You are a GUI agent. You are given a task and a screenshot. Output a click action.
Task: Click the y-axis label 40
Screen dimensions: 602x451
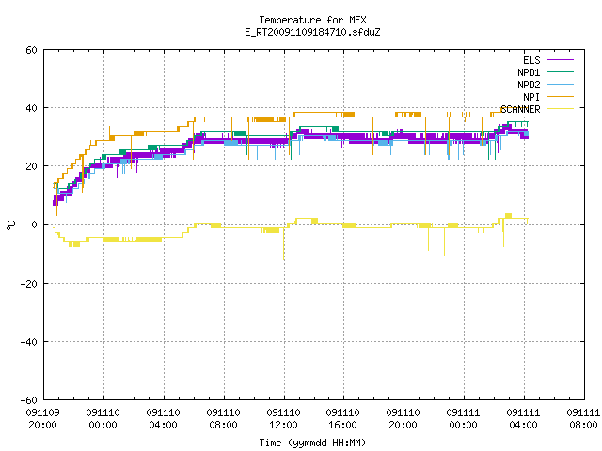31,108
